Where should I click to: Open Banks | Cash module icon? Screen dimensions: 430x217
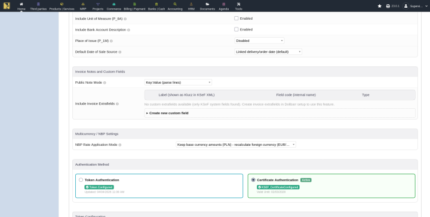point(156,4)
